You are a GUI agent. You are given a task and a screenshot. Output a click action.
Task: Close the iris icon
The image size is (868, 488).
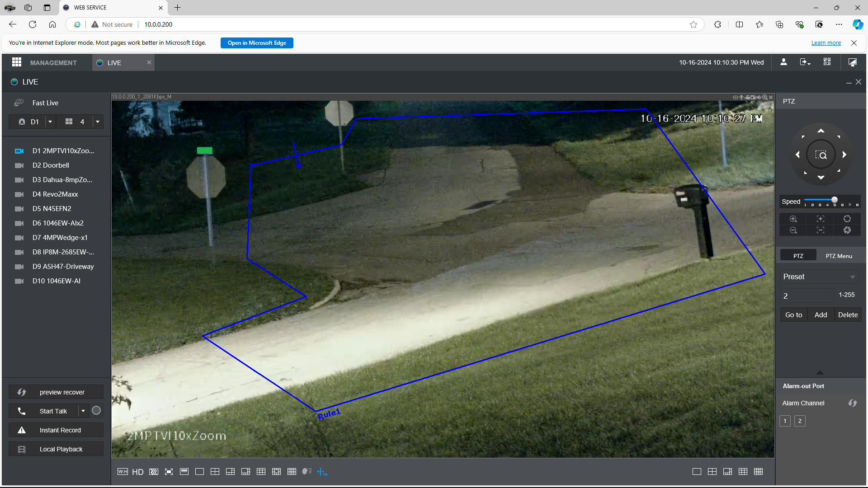pyautogui.click(x=847, y=230)
